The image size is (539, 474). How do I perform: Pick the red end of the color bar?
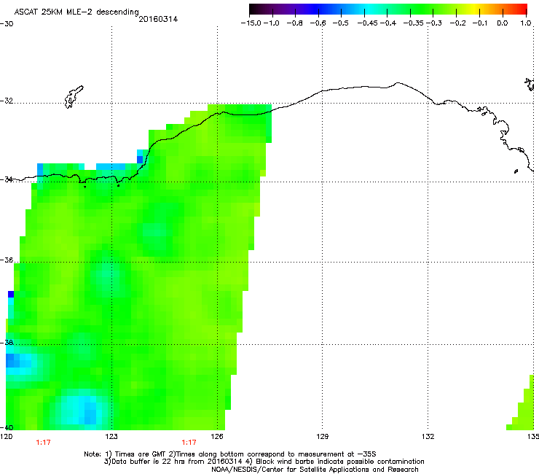tap(522, 9)
